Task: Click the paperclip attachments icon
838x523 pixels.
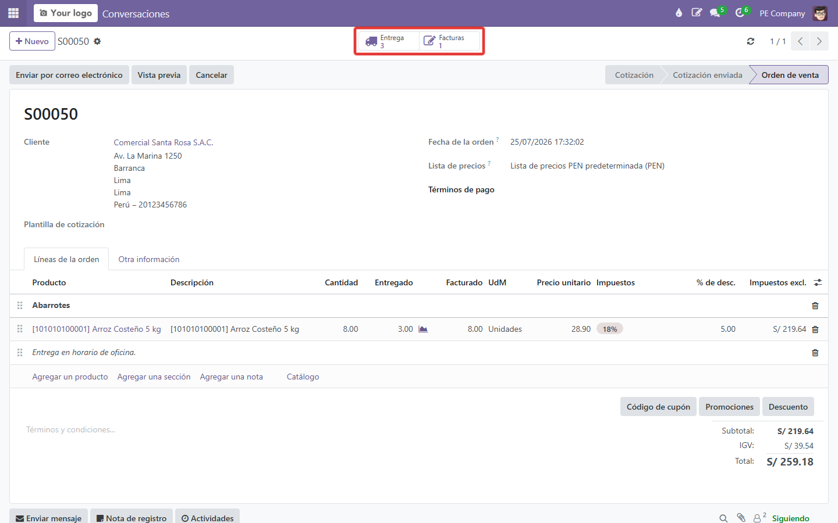Action: coord(741,518)
